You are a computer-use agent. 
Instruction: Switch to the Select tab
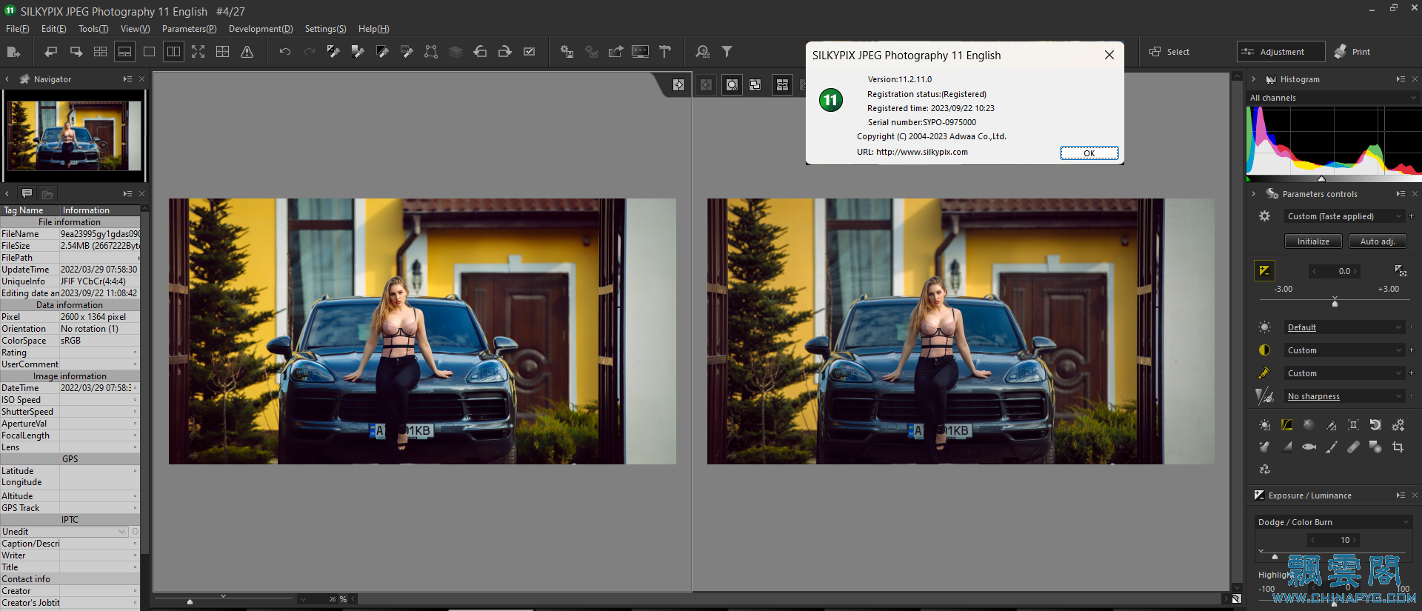click(x=1170, y=52)
